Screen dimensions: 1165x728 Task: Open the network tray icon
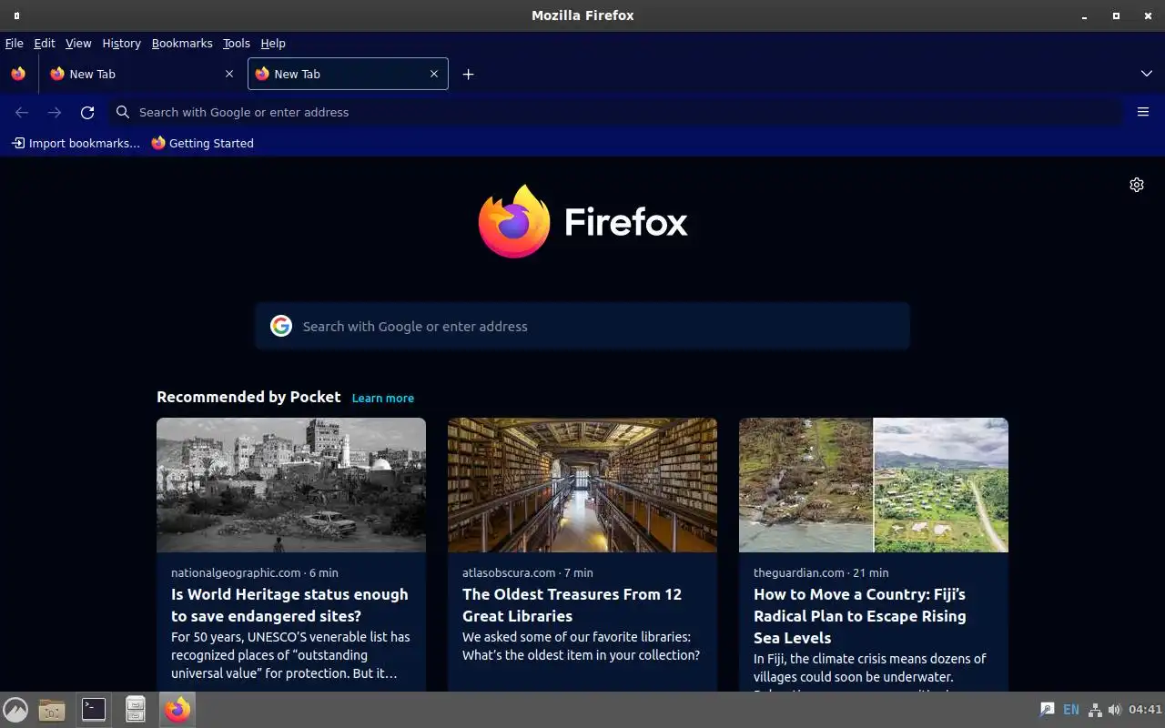1095,710
